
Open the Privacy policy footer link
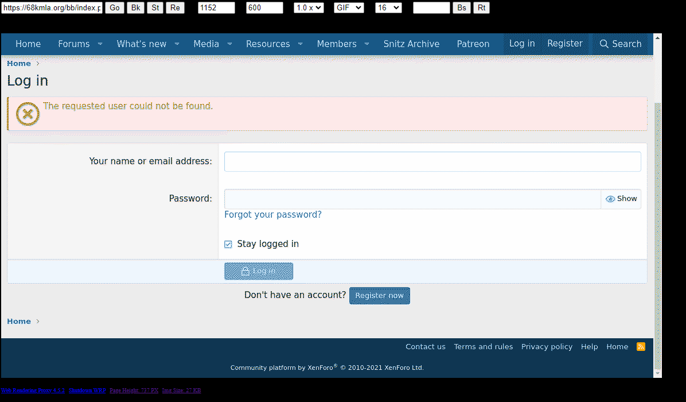coord(547,347)
